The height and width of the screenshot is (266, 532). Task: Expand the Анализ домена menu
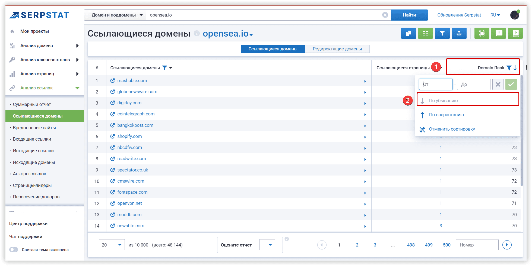[x=77, y=46]
